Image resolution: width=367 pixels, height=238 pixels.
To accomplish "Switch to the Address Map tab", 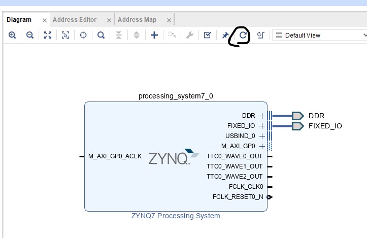I will click(137, 20).
